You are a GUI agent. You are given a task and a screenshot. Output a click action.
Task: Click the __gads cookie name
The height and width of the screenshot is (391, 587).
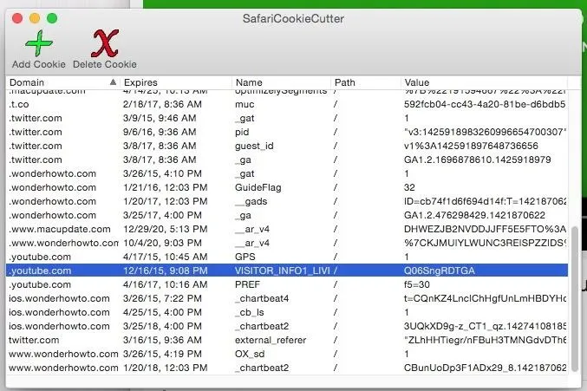[x=251, y=201]
